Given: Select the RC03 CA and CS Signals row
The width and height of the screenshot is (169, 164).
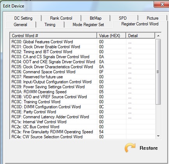Looking at the screenshot, I should pyautogui.click(x=83, y=57).
